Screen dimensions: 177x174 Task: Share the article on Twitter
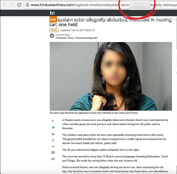click(53, 128)
